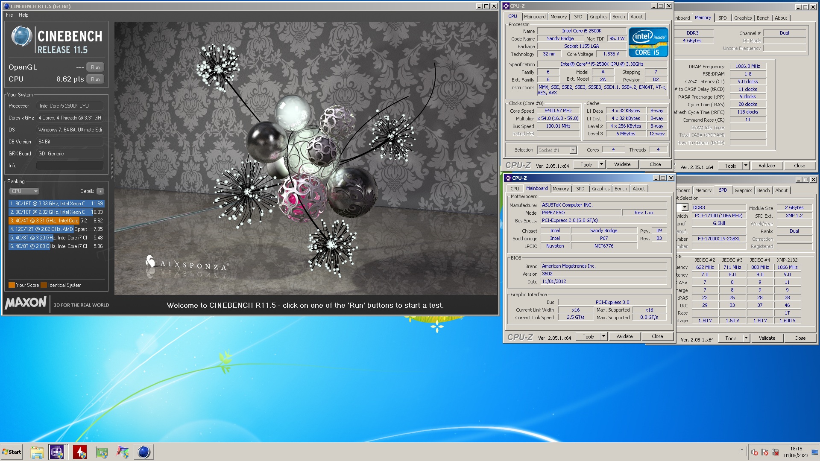This screenshot has height=461, width=820.
Task: Open Action Center flag tray icon
Action: point(765,452)
